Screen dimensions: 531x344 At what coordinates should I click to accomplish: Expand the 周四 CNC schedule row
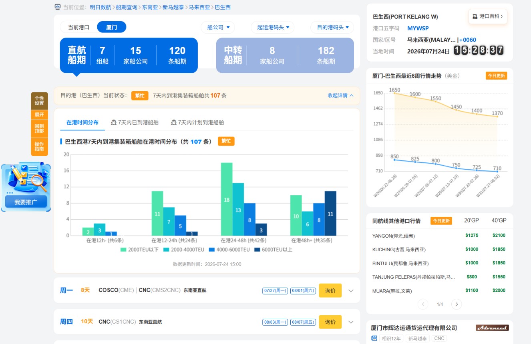click(351, 322)
